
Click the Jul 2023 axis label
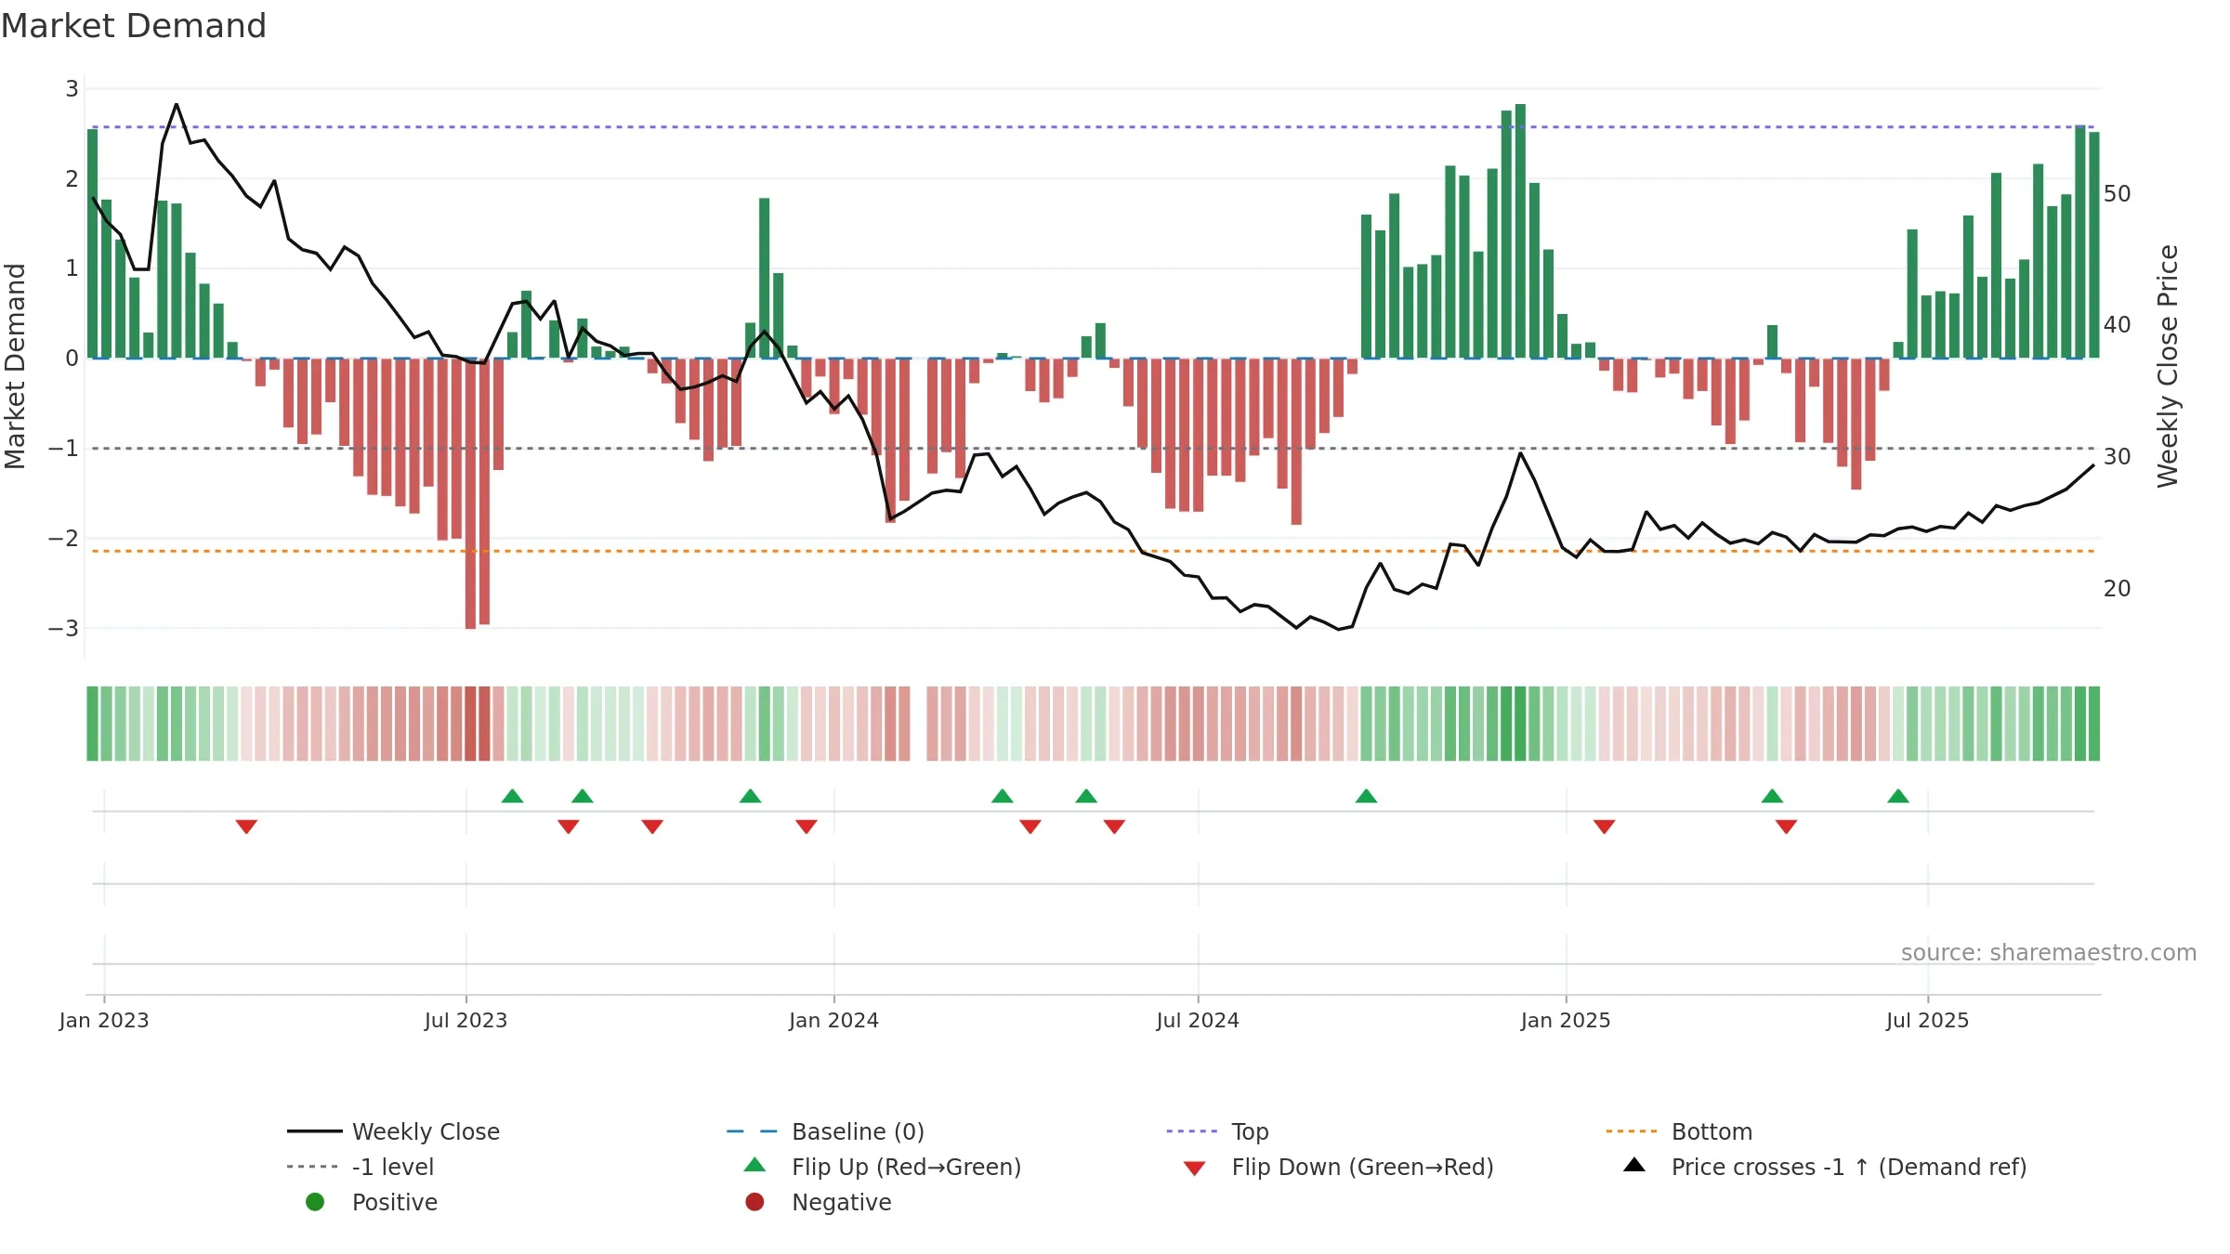pyautogui.click(x=466, y=1020)
